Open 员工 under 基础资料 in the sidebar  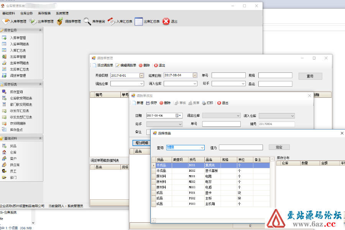point(13,171)
